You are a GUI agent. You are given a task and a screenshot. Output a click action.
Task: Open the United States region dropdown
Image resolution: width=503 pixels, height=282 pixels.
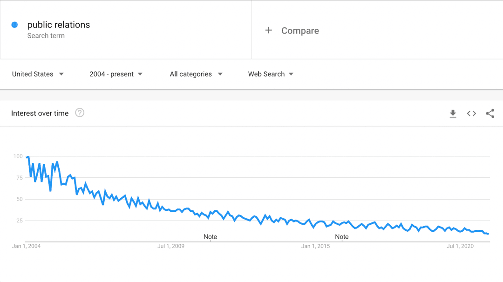point(37,74)
